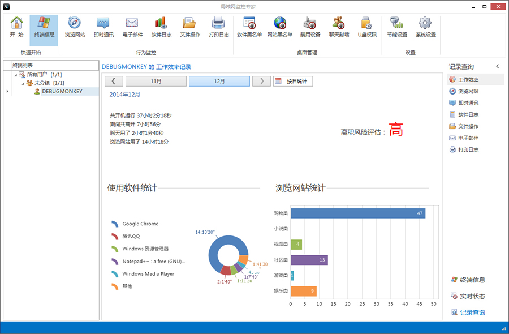Click the 购物类 blue bar in chart
509x334 pixels.
coord(357,213)
